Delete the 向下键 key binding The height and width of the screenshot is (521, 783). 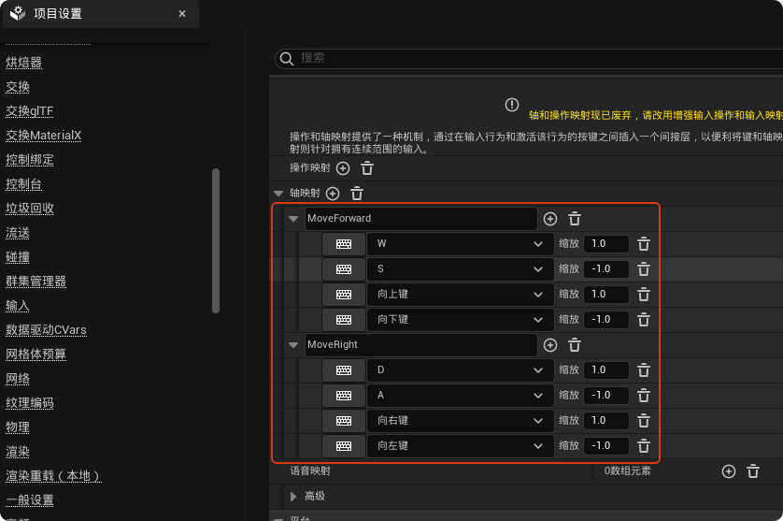click(644, 320)
